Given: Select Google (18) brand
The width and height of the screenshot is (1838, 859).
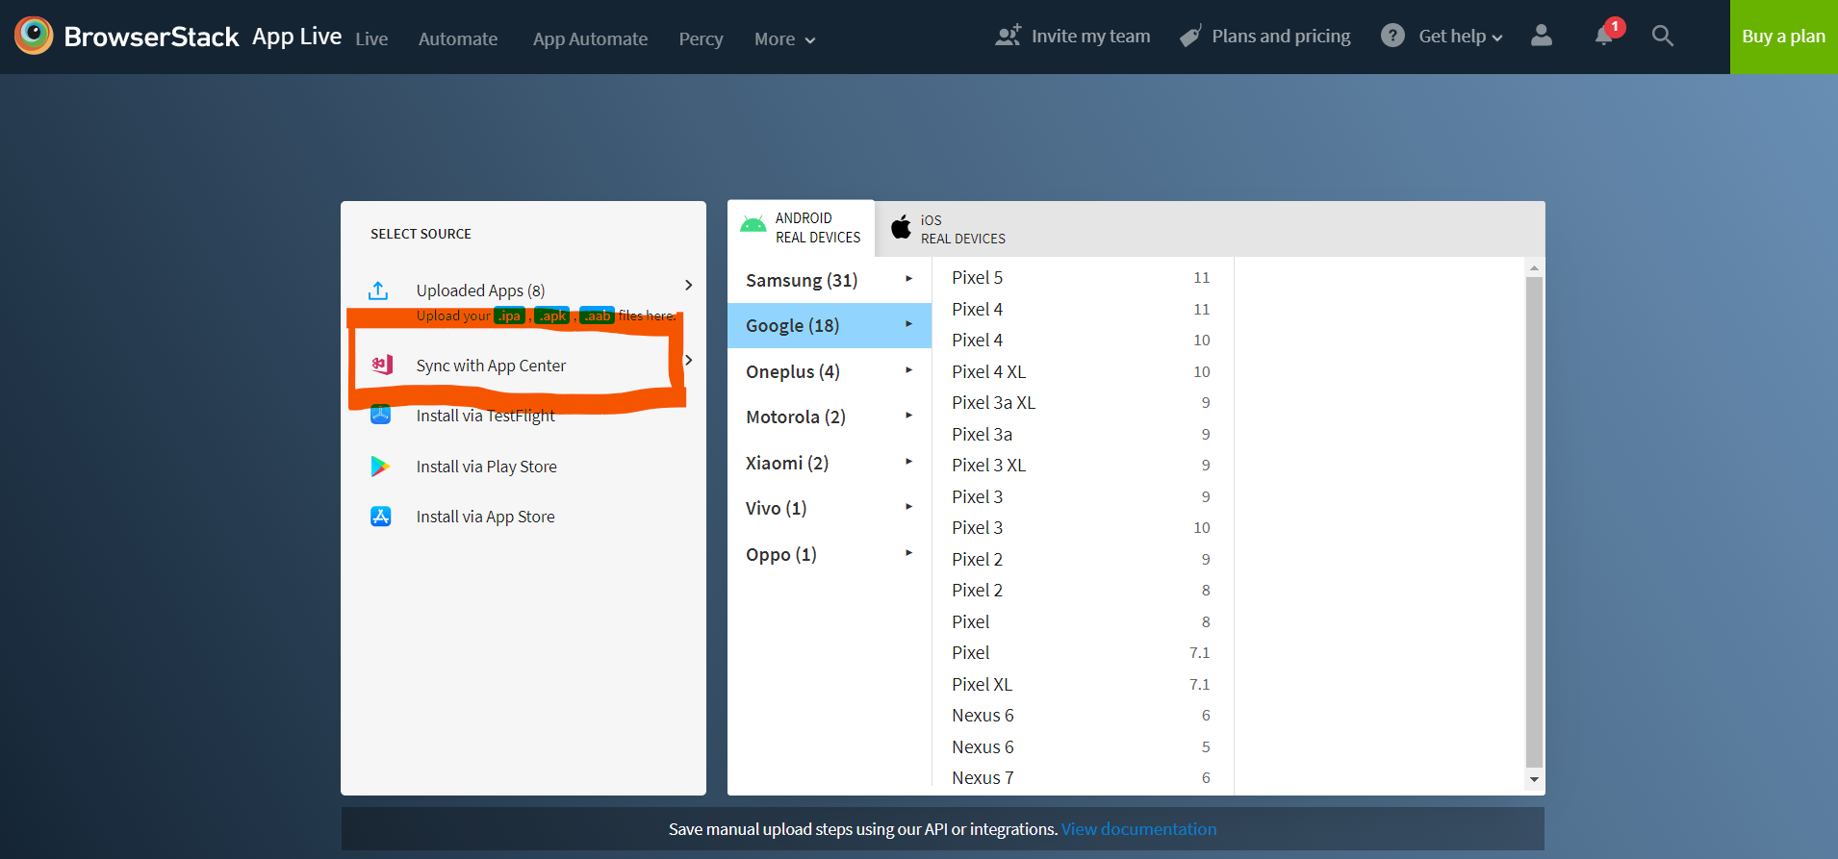Looking at the screenshot, I should tap(830, 325).
